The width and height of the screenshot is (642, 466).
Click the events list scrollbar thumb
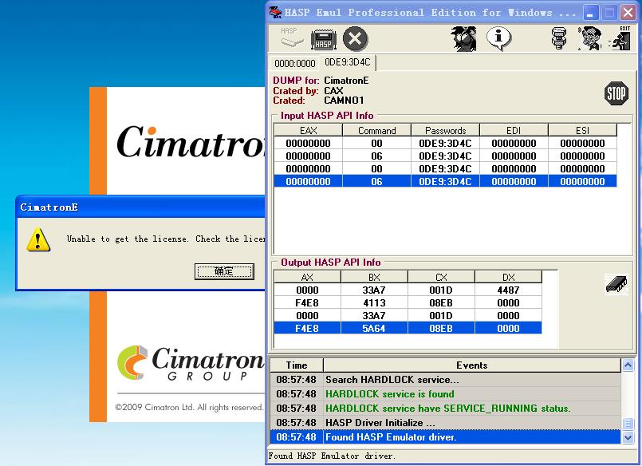click(x=628, y=424)
